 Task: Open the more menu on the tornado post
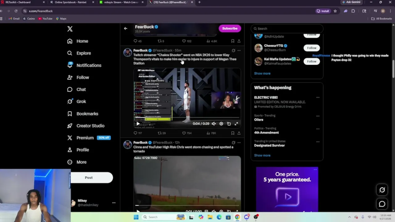tap(239, 143)
